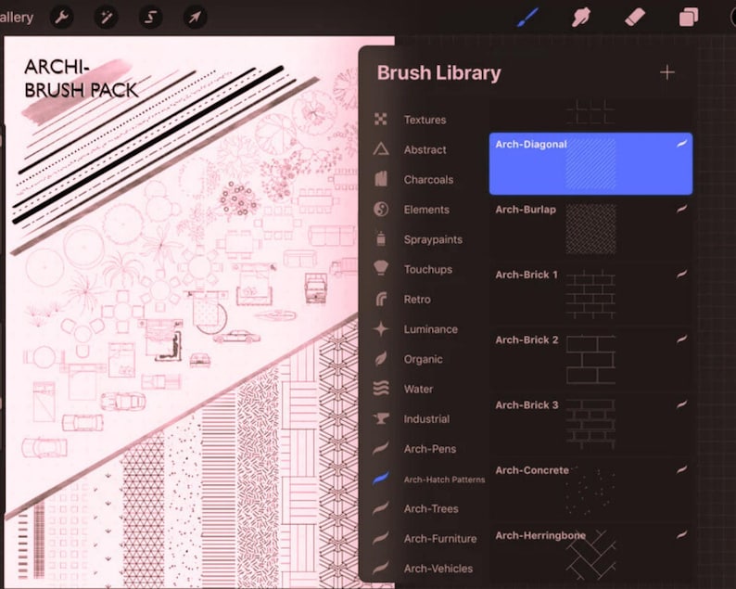This screenshot has height=589, width=736.
Task: Select the Arch-Concrete brush
Action: coord(590,490)
